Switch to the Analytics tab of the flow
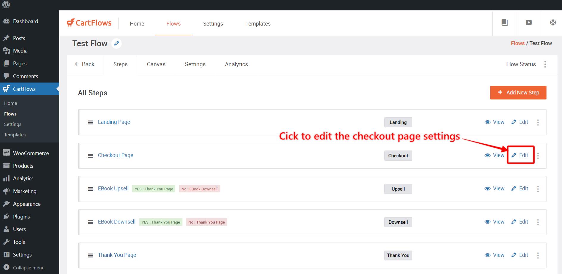The width and height of the screenshot is (562, 274). tap(236, 64)
